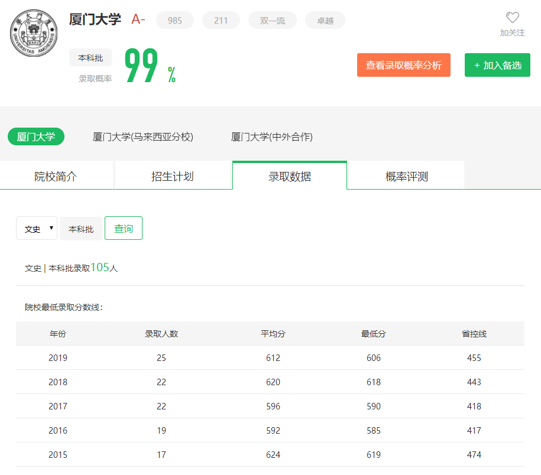
Task: Switch to the 招生计划 tab
Action: tap(173, 176)
